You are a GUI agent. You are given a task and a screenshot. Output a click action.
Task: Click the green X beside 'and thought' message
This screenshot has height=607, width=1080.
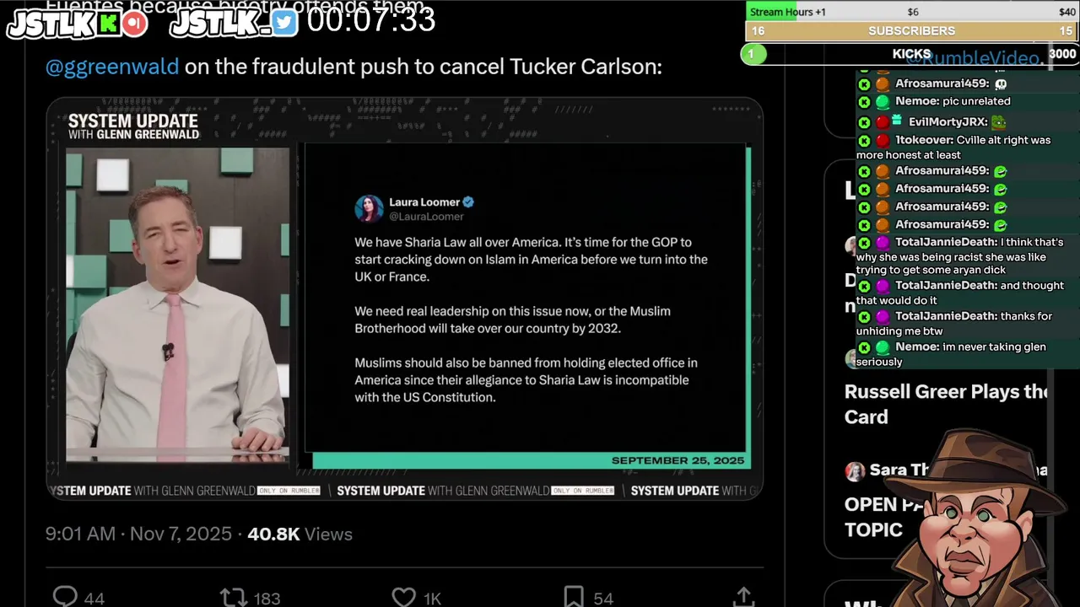[x=864, y=287]
